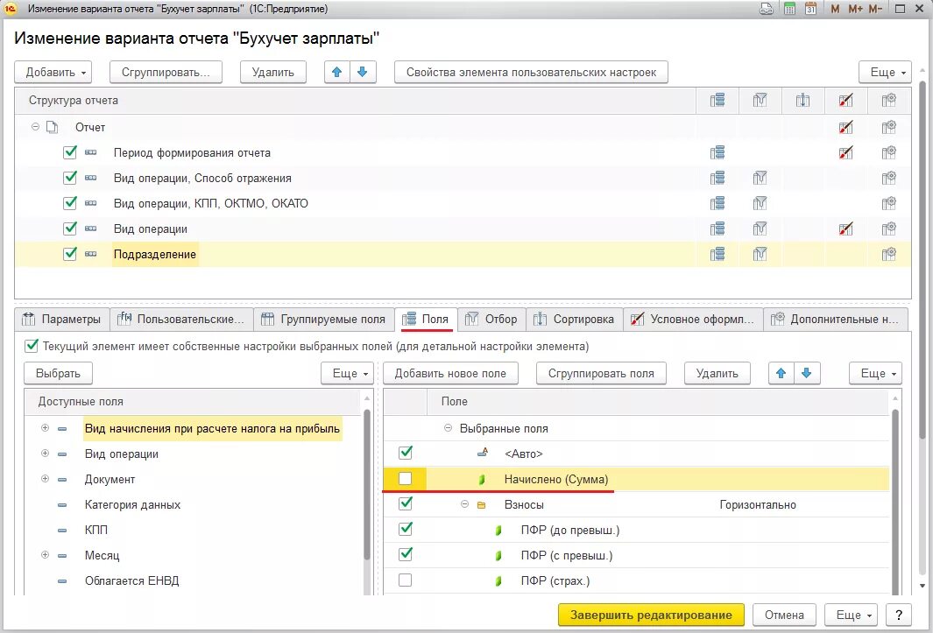
Task: Uncheck the Взносы group checkbox
Action: point(406,504)
